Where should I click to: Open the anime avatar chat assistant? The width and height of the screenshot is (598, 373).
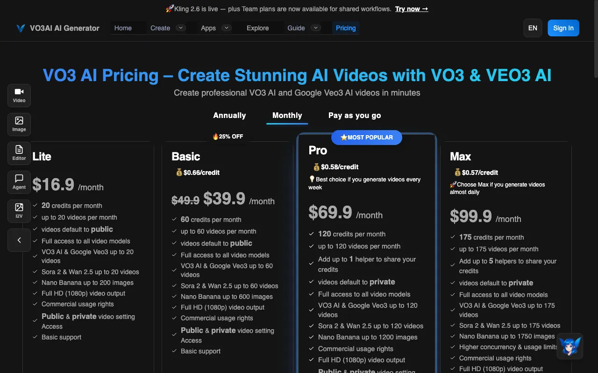pos(570,346)
